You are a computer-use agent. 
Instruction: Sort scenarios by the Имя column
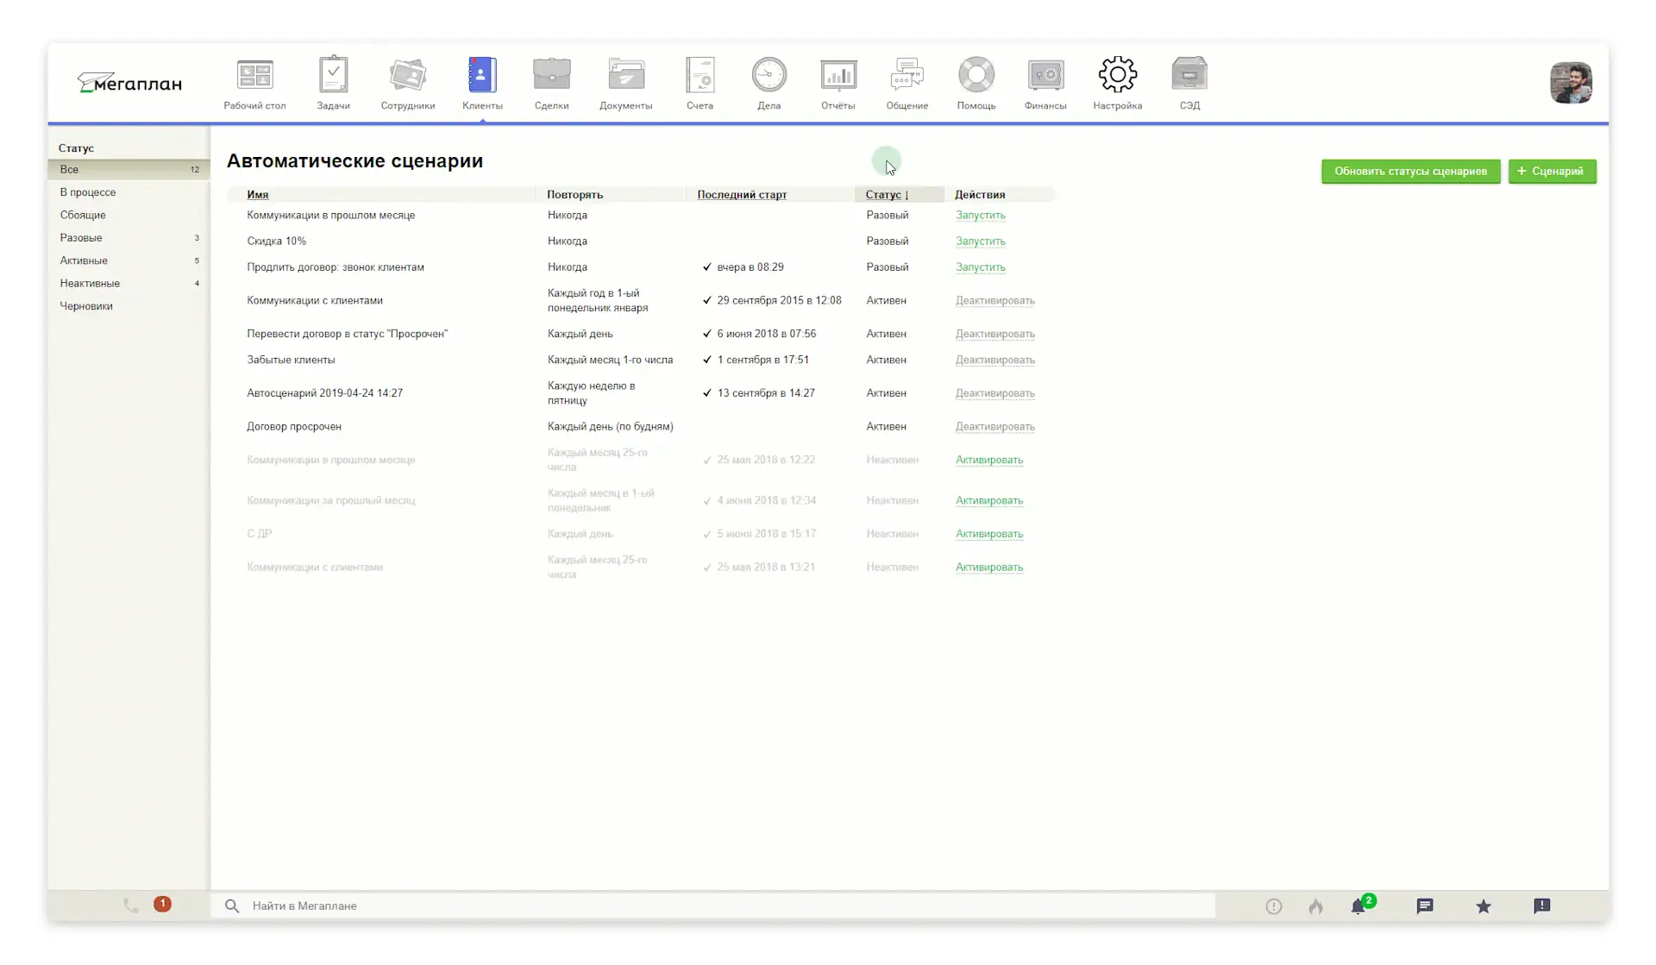[x=257, y=195]
